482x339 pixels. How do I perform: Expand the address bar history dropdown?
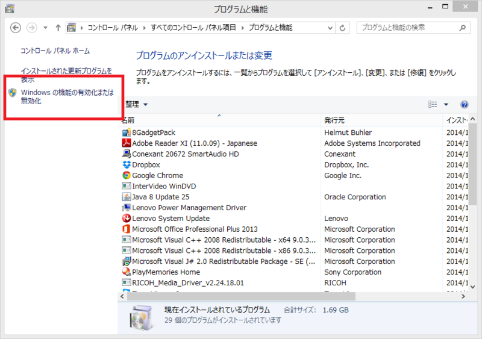click(330, 28)
